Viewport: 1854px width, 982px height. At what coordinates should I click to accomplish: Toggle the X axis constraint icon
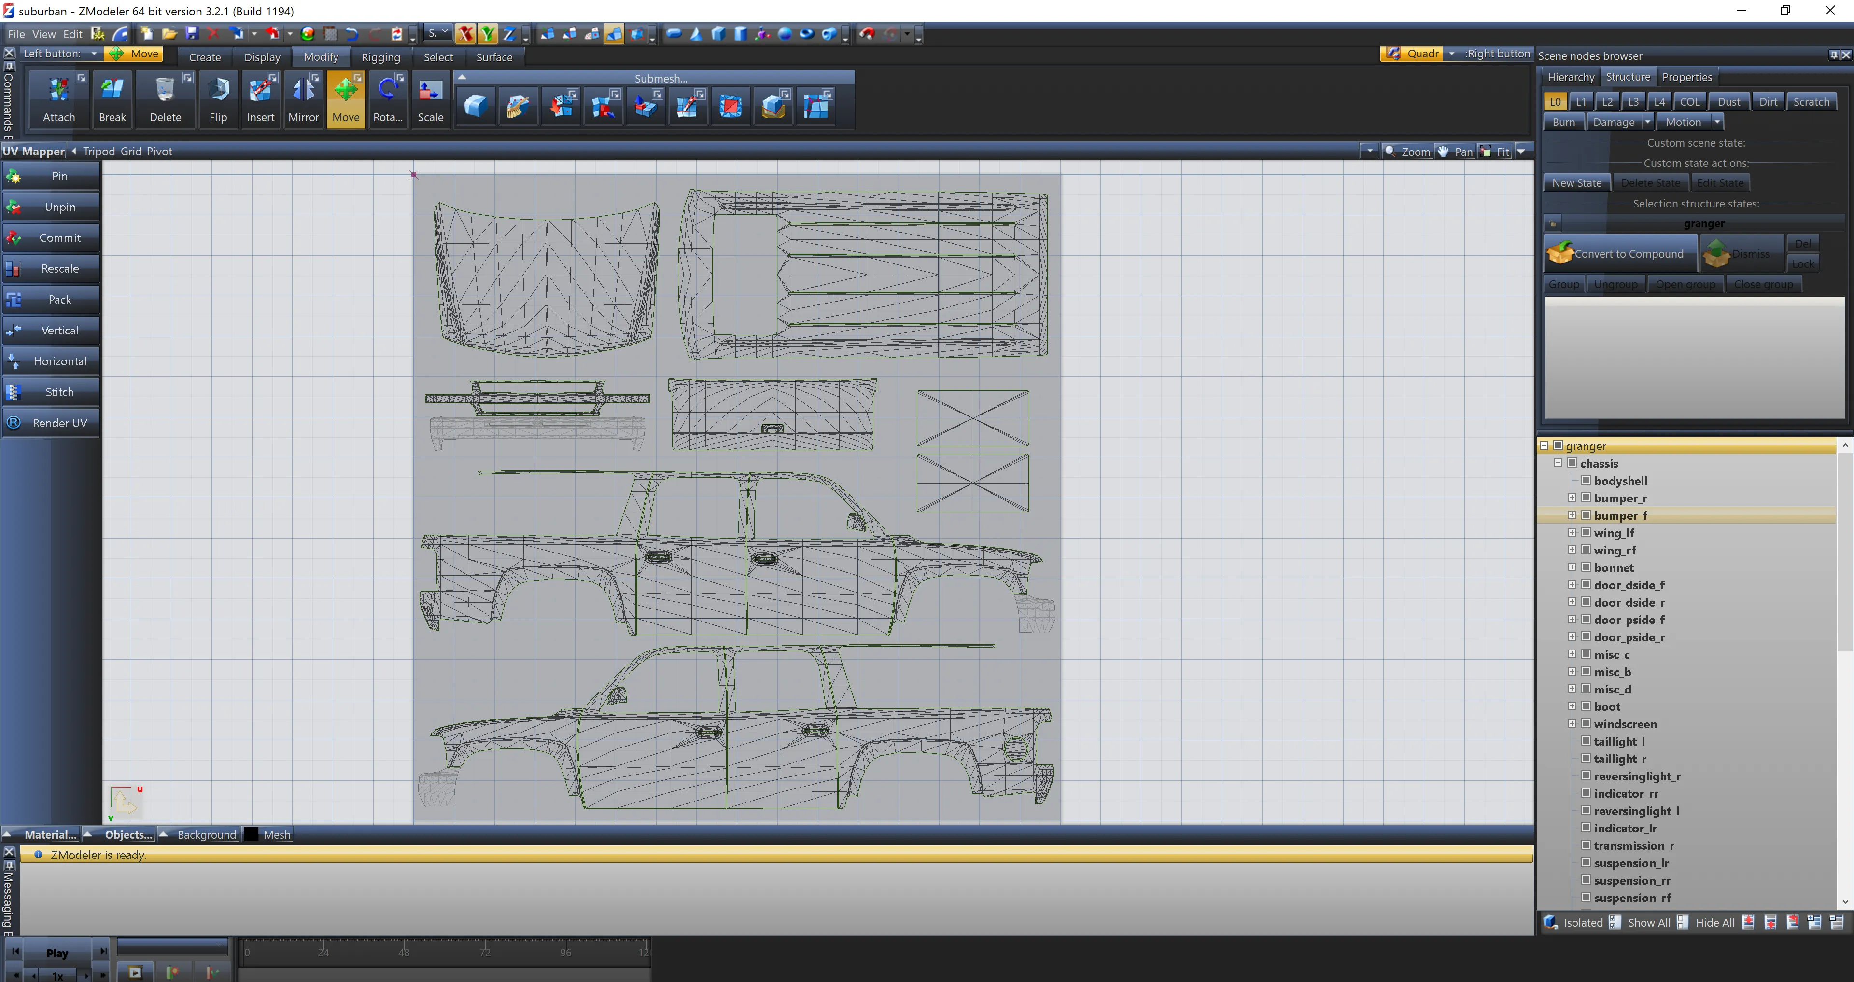[465, 34]
